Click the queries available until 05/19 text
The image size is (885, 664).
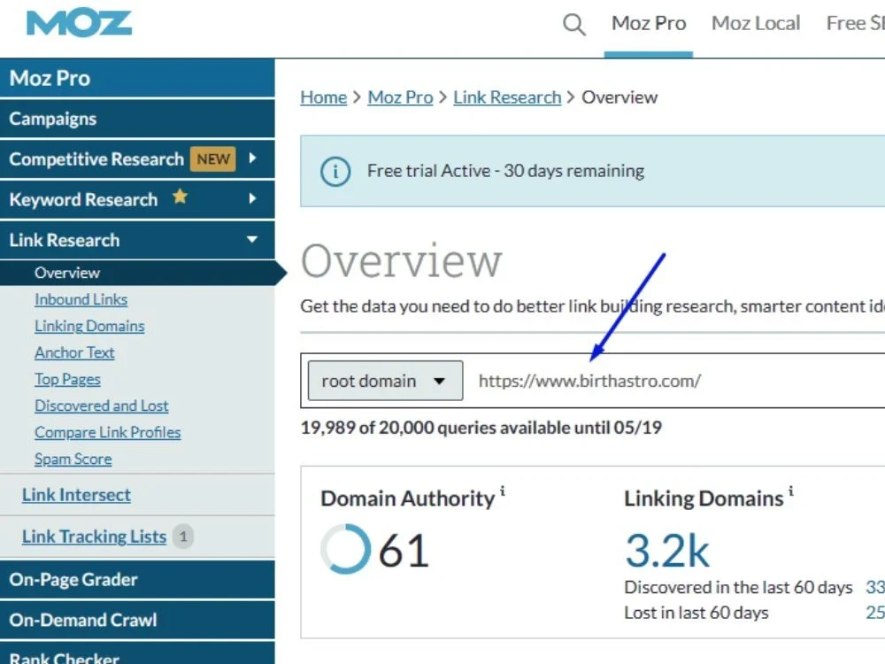(x=481, y=428)
